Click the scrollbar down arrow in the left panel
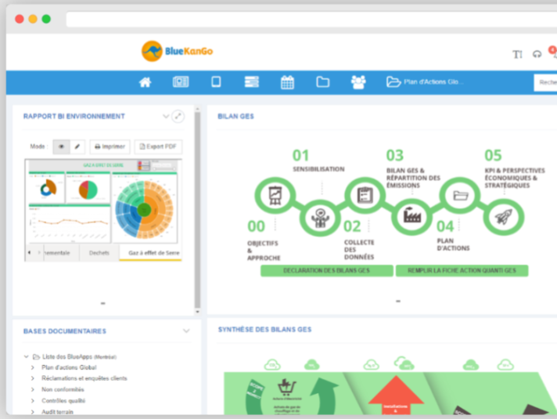This screenshot has height=419, width=557. click(x=197, y=312)
